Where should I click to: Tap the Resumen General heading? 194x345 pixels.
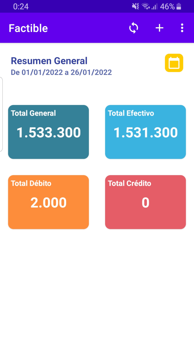(49, 61)
